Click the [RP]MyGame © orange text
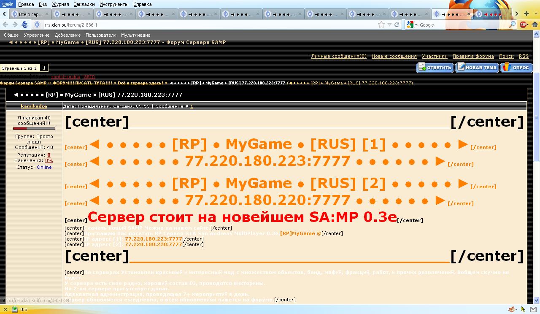Screen dimensions: 540x314 pyautogui.click(x=300, y=233)
